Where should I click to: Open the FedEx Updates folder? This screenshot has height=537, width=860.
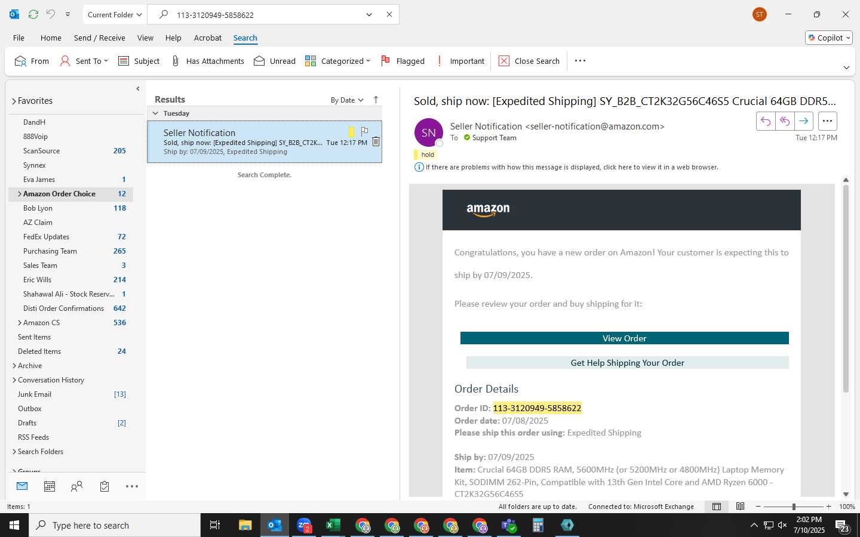click(70, 237)
